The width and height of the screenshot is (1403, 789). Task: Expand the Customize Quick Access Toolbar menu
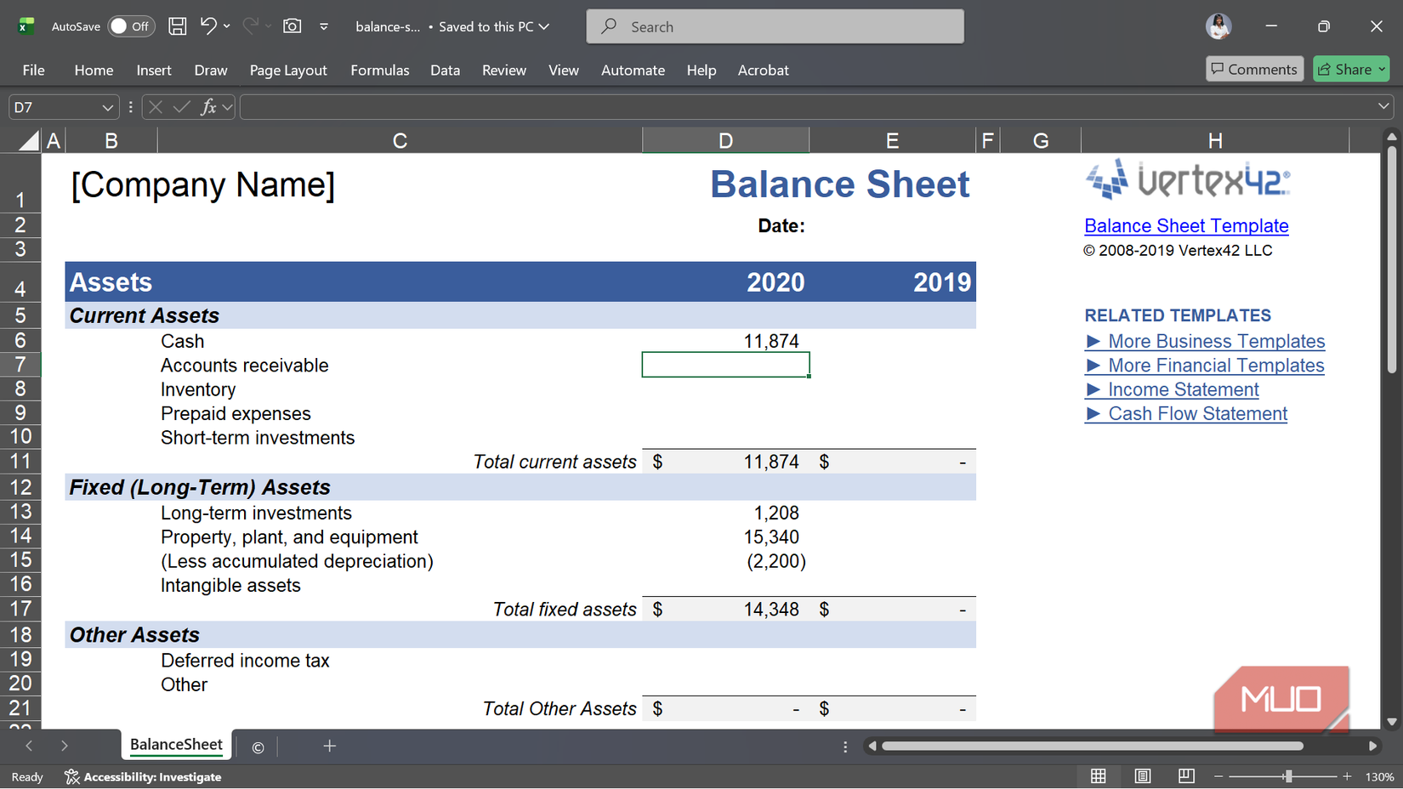(324, 26)
